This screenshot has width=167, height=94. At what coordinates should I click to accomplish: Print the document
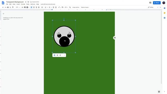coord(8,7)
